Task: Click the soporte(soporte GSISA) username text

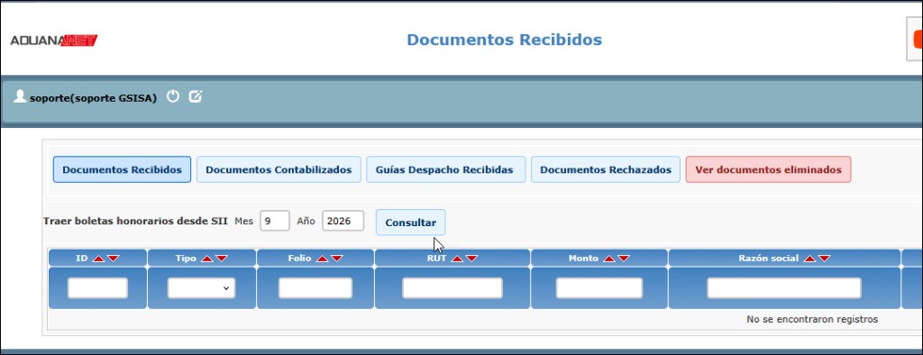Action: point(93,98)
